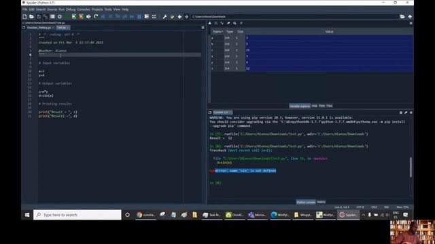The width and height of the screenshot is (435, 244).
Task: Select the Variable explorer pane tab
Action: [x=300, y=106]
